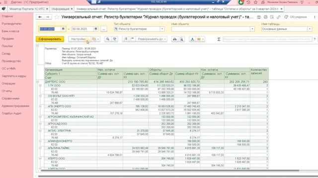This screenshot has width=318, height=178.
Task: Click the period selection ellipsis button
Action: 104,29
